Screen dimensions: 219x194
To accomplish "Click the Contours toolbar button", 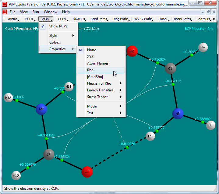I will click(203, 19).
